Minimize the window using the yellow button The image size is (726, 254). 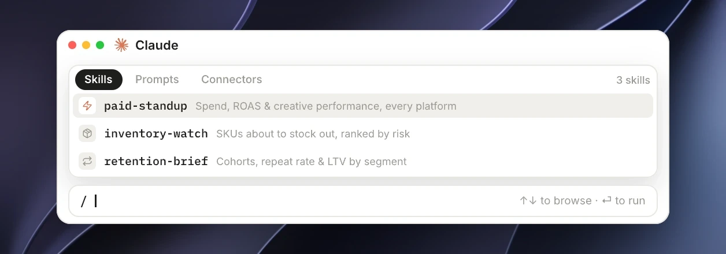[86, 45]
